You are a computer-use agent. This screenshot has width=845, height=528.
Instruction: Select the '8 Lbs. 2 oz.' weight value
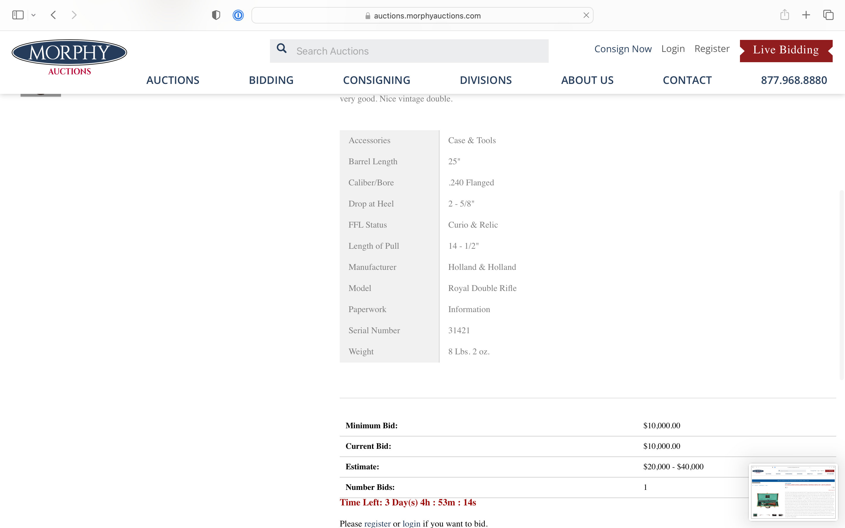point(469,352)
